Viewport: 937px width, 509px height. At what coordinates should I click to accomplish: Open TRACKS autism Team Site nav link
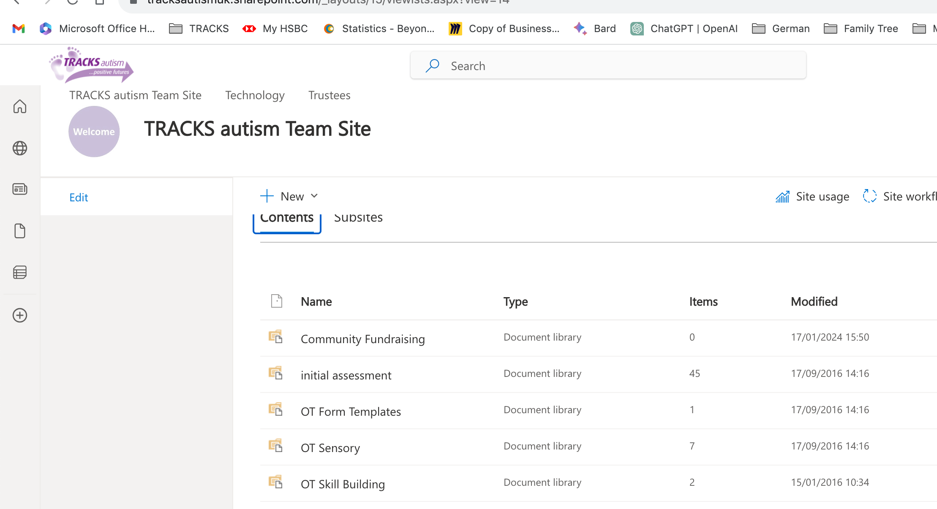coord(135,95)
